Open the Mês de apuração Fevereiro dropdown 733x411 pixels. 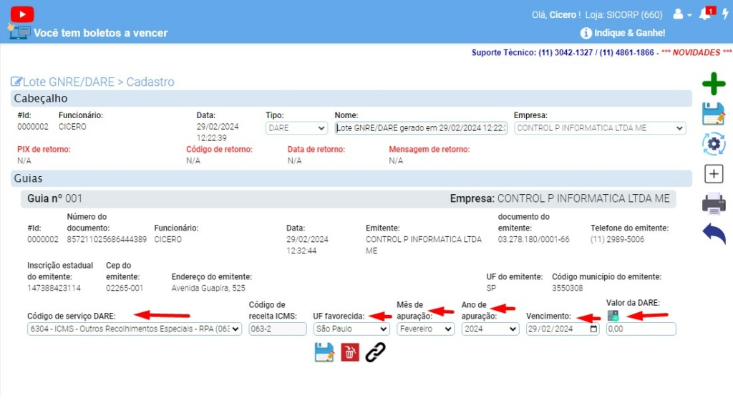click(x=425, y=329)
